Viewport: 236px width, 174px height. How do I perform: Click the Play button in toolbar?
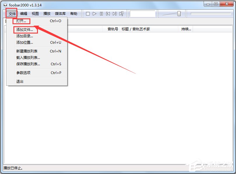click(95, 14)
